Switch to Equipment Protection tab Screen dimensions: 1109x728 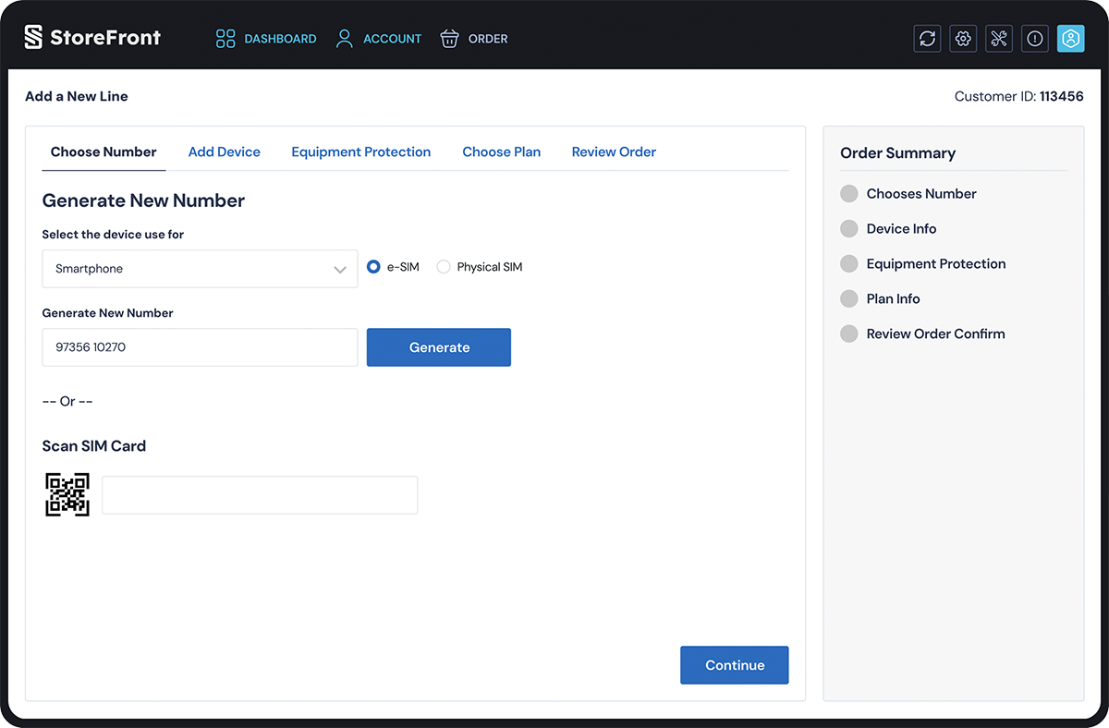(x=360, y=152)
